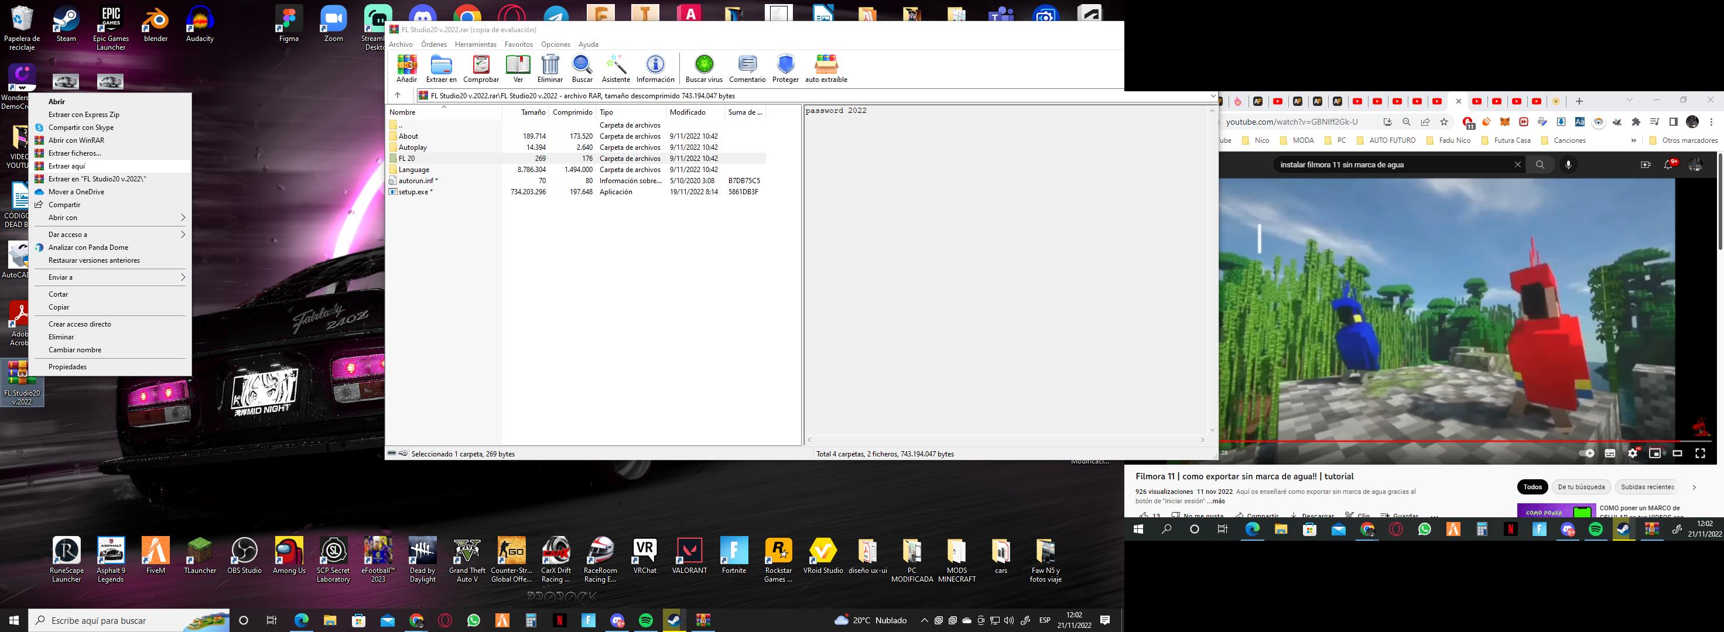Click the Extraer en toolbar icon
The width and height of the screenshot is (1724, 632).
pos(441,68)
